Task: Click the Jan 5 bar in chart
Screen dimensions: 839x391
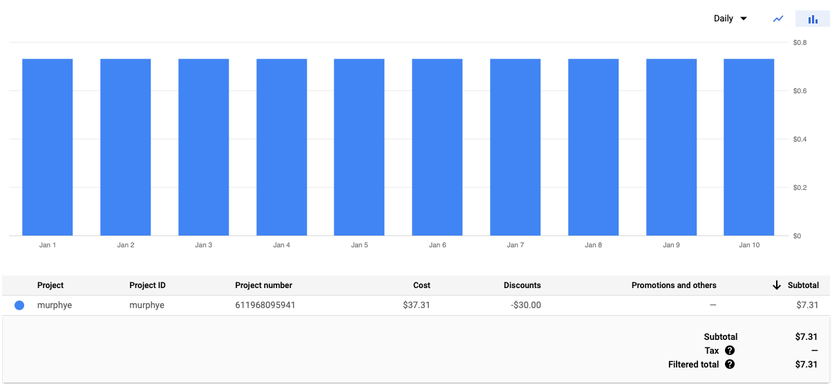Action: click(x=359, y=147)
